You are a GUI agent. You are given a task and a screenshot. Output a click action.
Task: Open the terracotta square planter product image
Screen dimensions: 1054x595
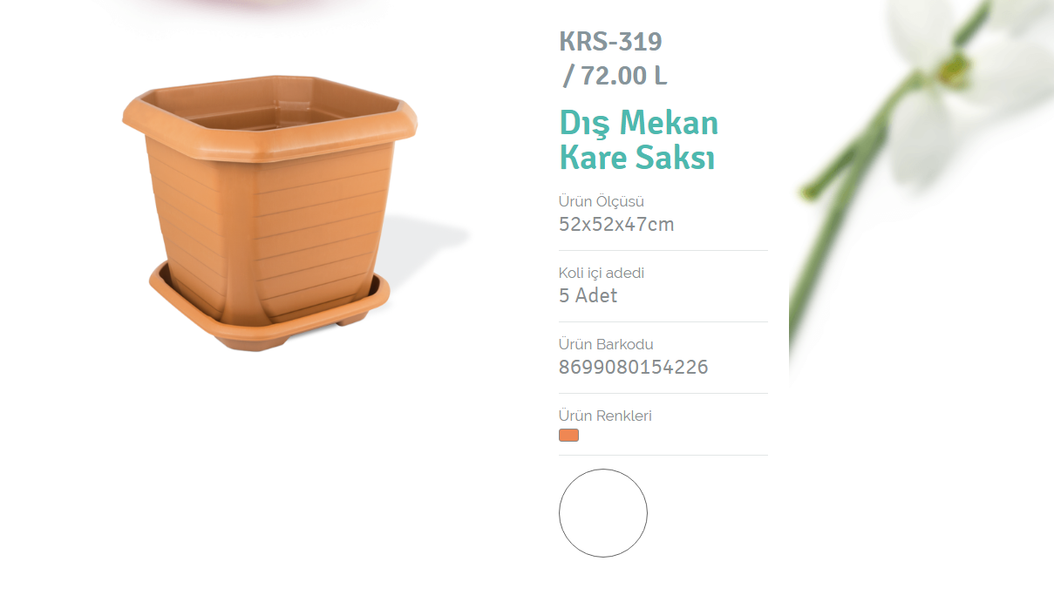[269, 213]
